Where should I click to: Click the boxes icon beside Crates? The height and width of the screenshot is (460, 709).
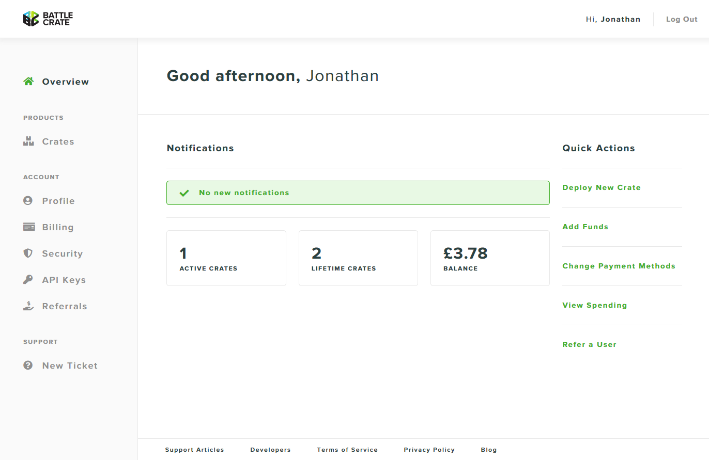point(28,141)
